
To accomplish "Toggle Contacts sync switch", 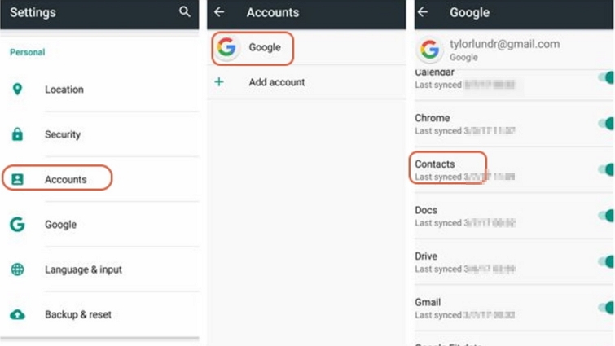I will pyautogui.click(x=606, y=169).
